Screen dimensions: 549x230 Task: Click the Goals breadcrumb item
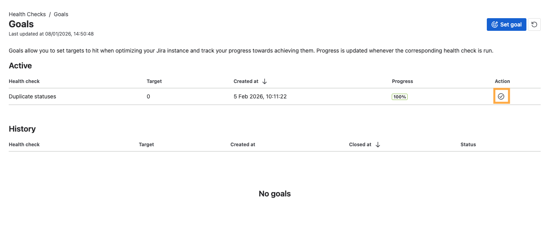click(x=61, y=14)
